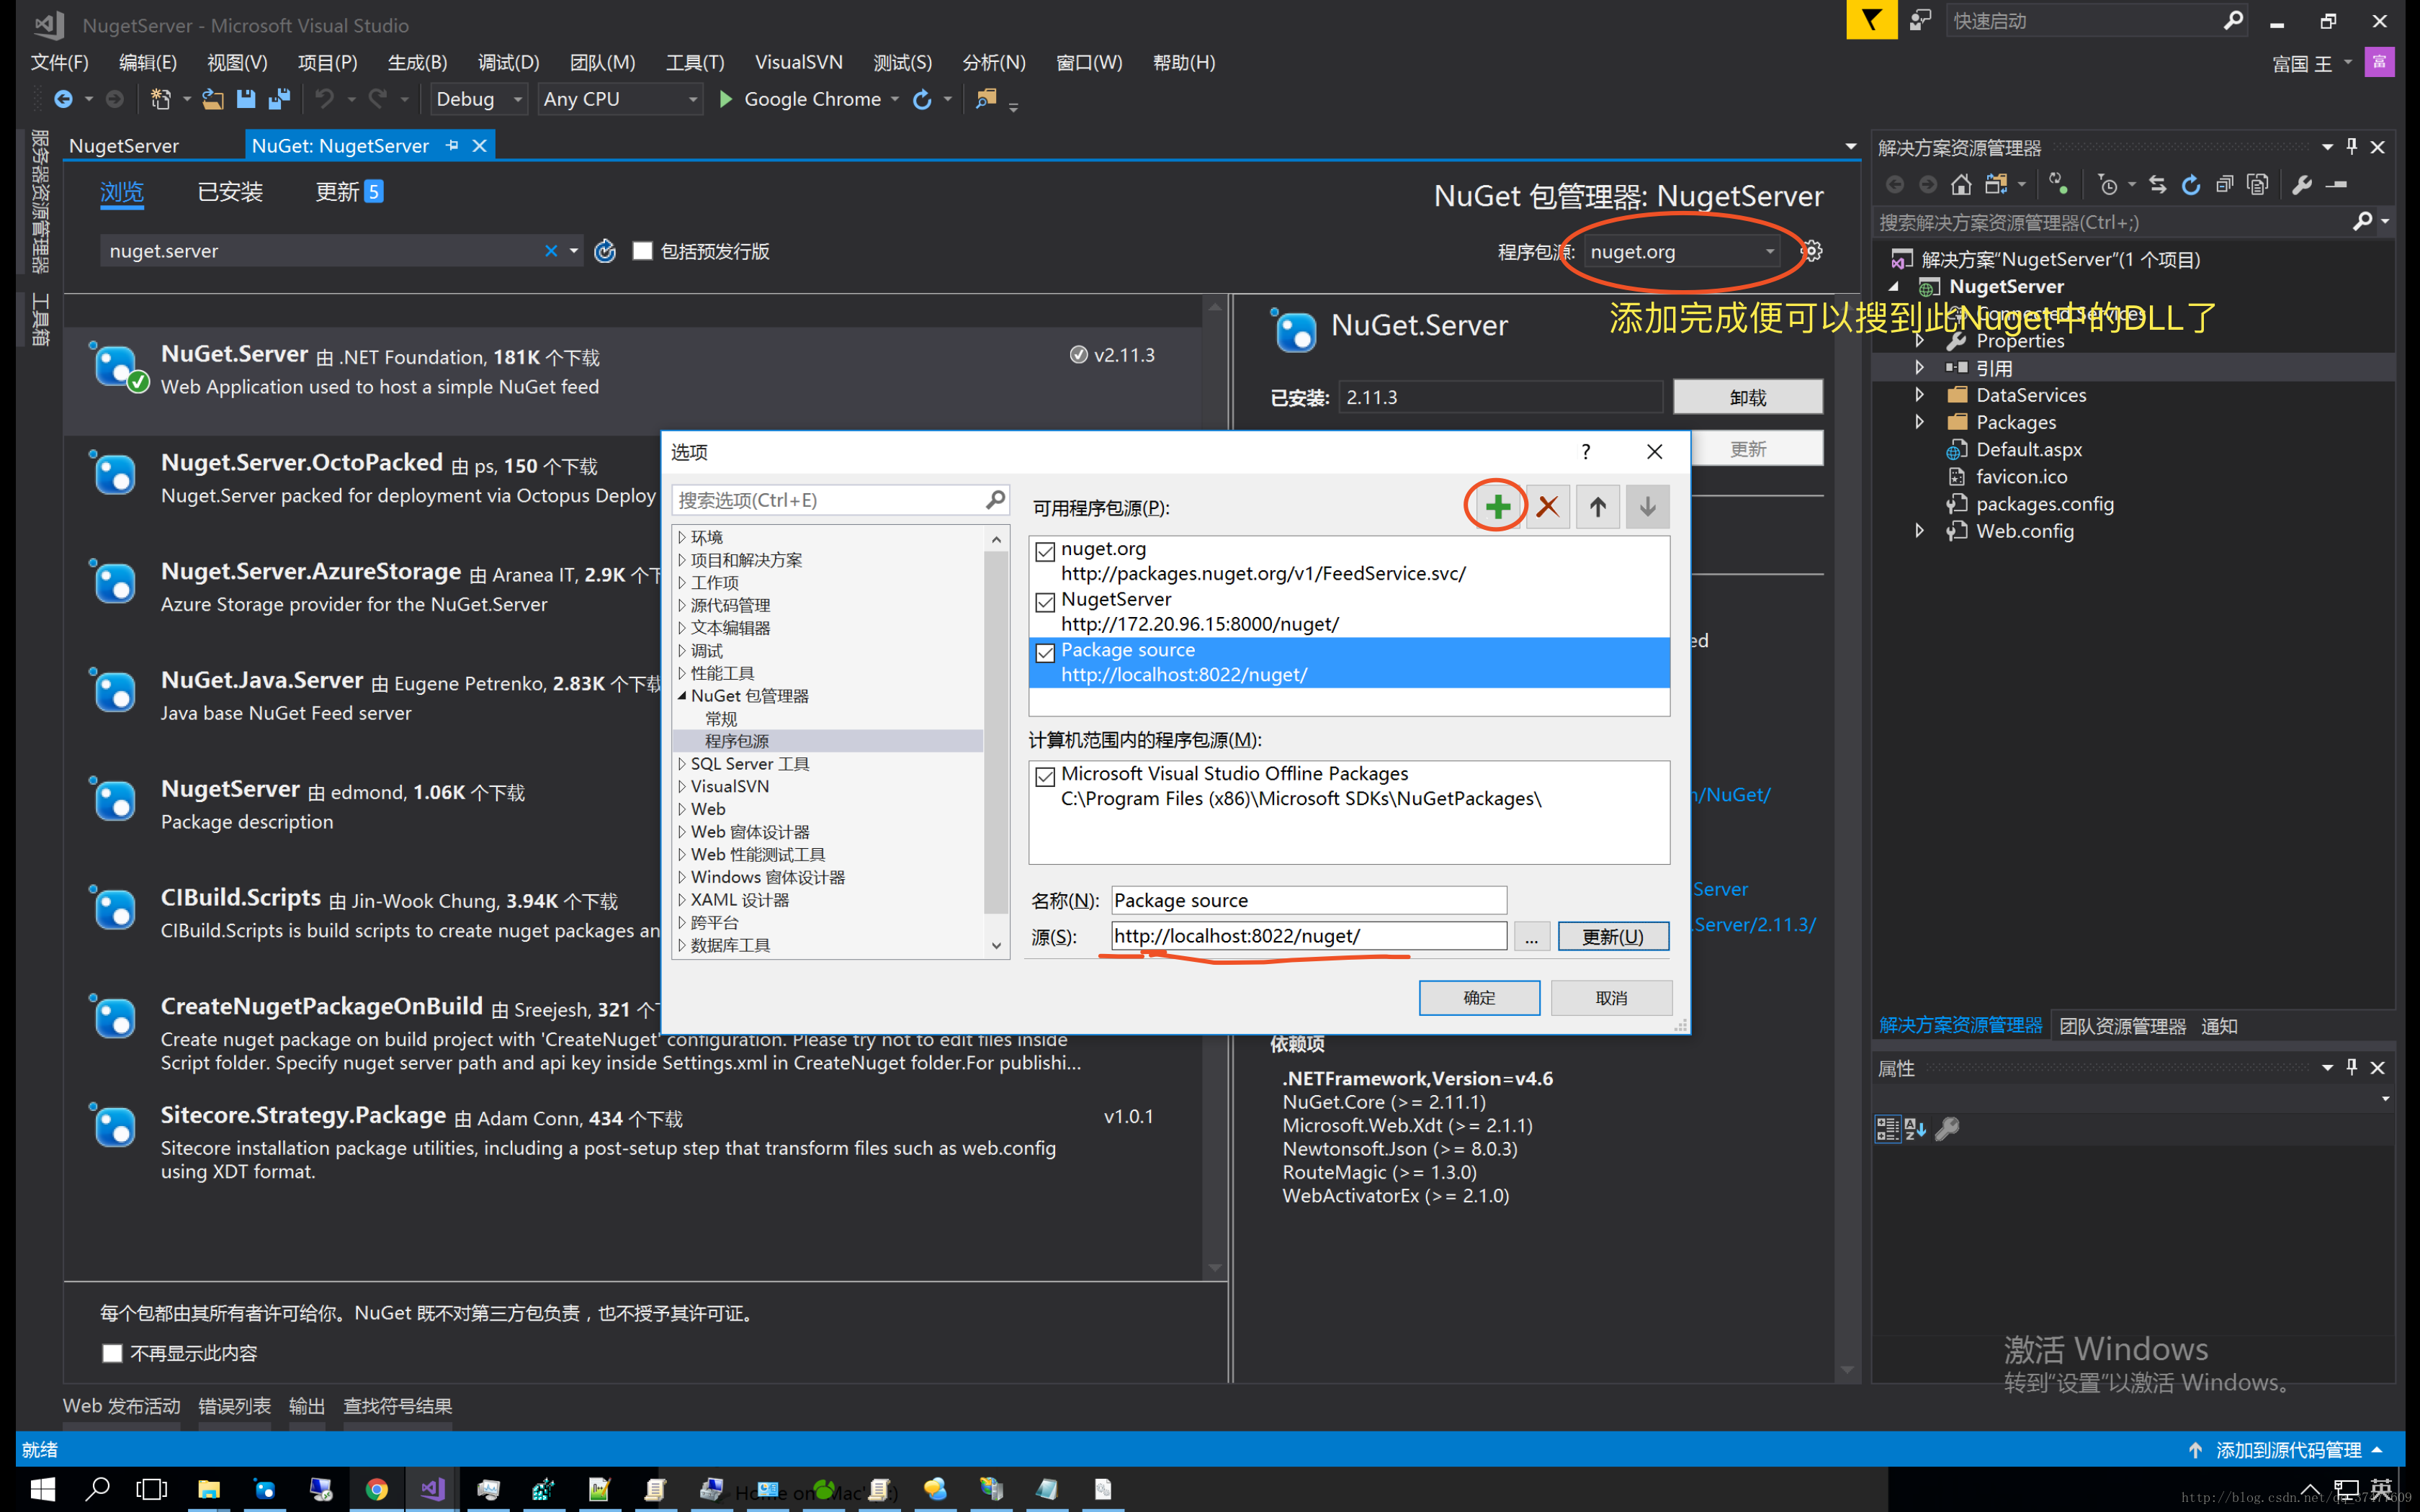Open Windows Start menu
The height and width of the screenshot is (1512, 2420).
click(43, 1489)
